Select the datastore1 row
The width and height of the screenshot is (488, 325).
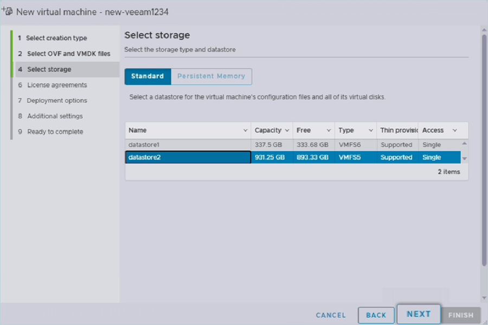pos(187,145)
